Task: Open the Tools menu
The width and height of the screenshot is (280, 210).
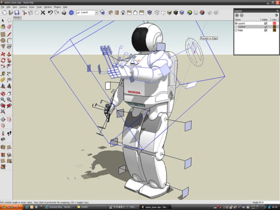Action: click(x=39, y=7)
